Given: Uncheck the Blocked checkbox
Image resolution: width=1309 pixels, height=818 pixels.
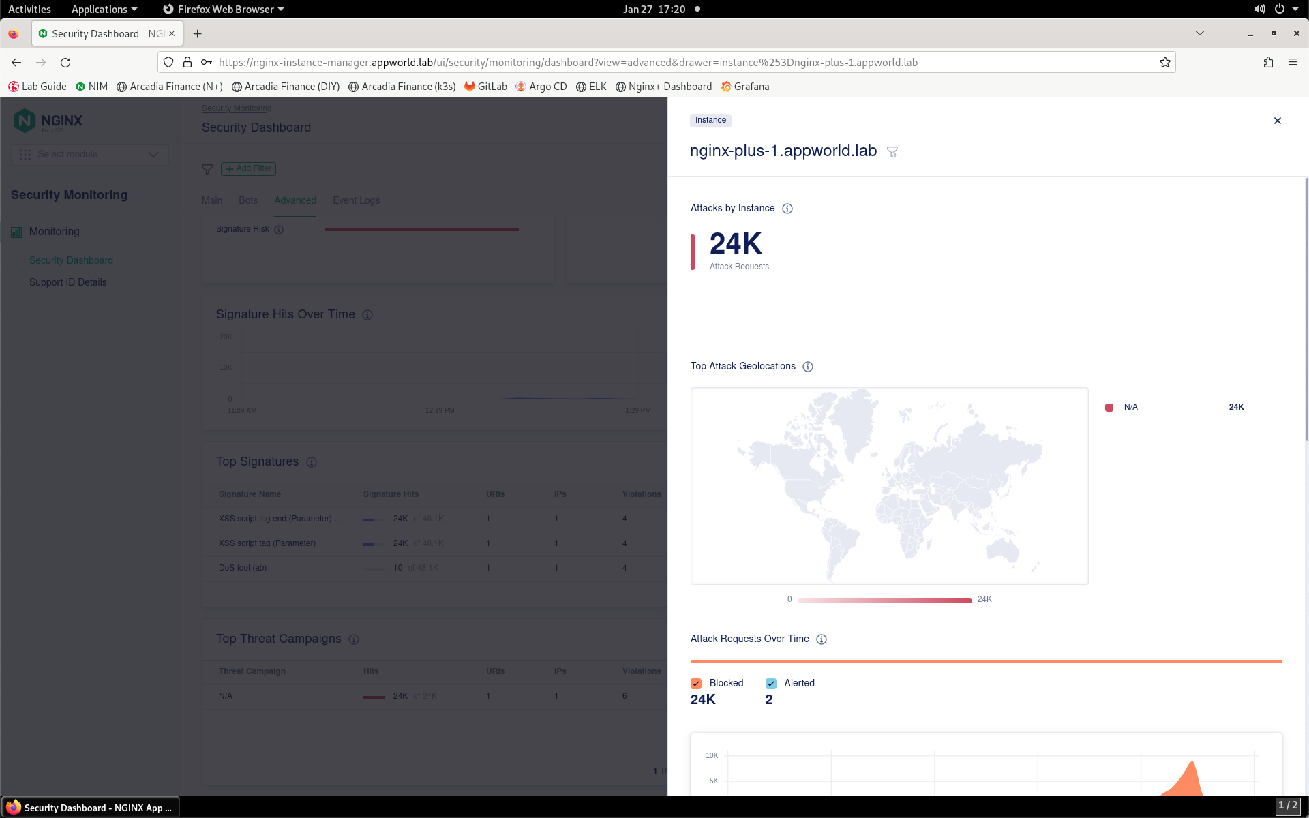Looking at the screenshot, I should 696,684.
